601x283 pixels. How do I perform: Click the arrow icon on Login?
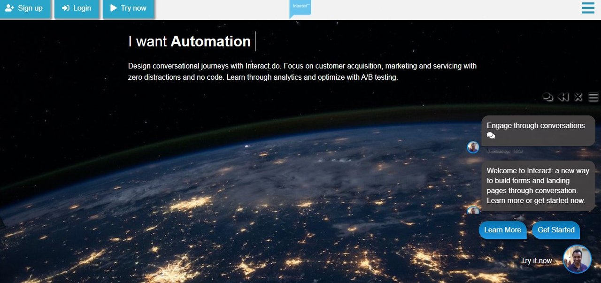66,8
